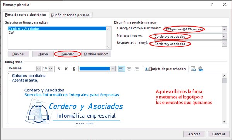Center signature text
This screenshot has height=140, width=232.
(129, 69)
